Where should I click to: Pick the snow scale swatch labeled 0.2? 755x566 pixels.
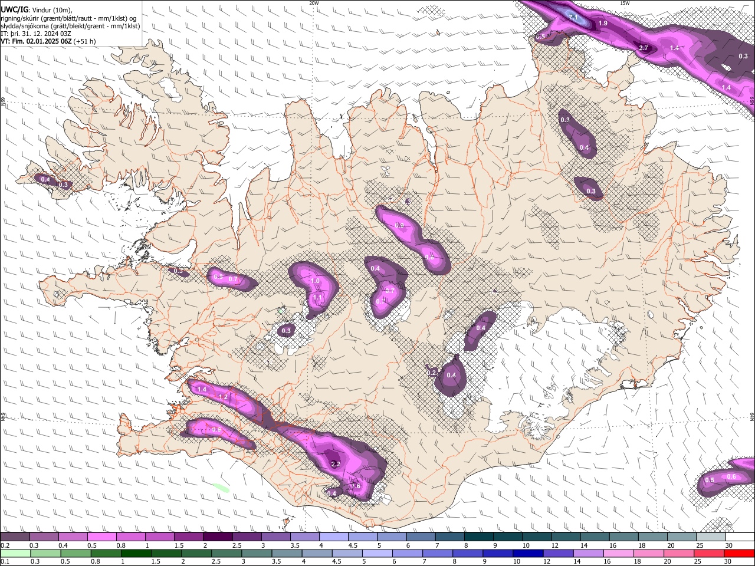(15, 537)
